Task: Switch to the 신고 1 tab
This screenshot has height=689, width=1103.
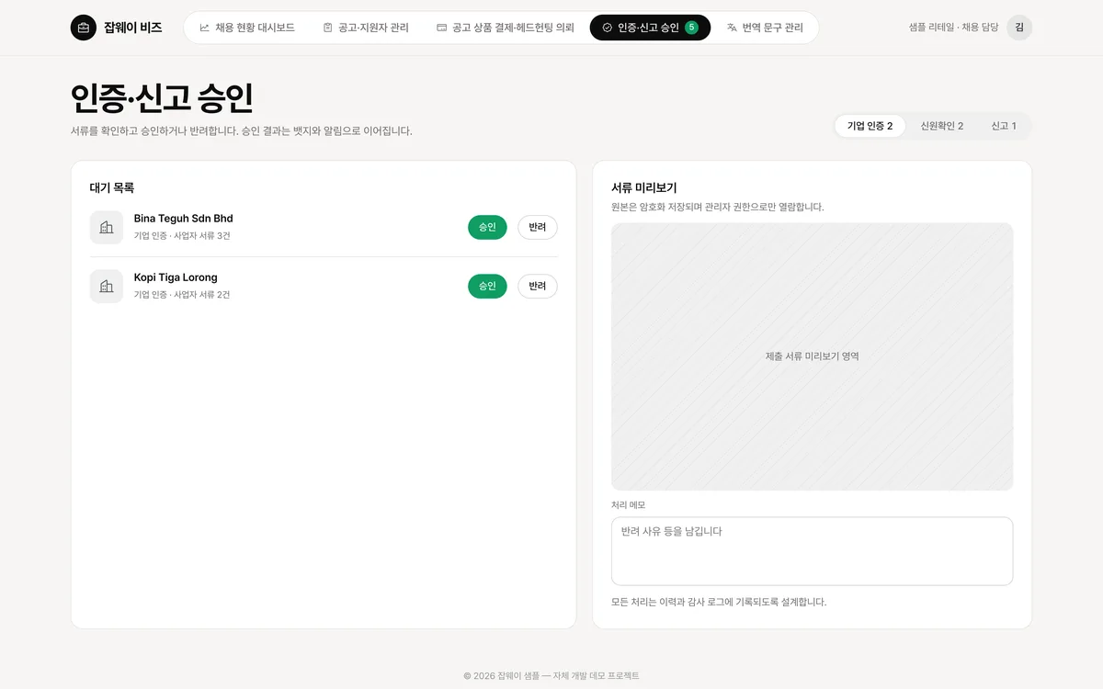Action: (1004, 126)
